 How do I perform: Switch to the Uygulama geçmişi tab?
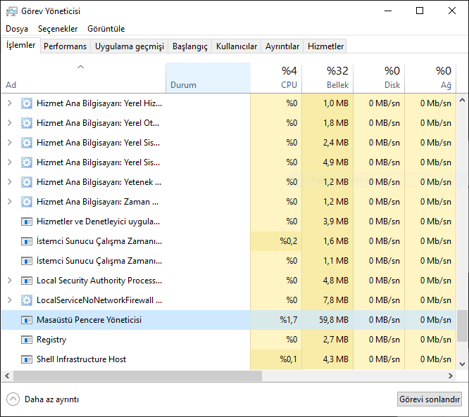coord(130,46)
